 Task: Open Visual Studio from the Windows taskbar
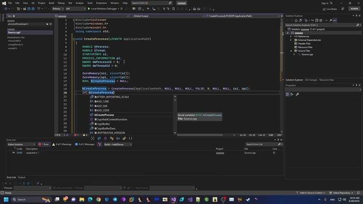[174, 199]
